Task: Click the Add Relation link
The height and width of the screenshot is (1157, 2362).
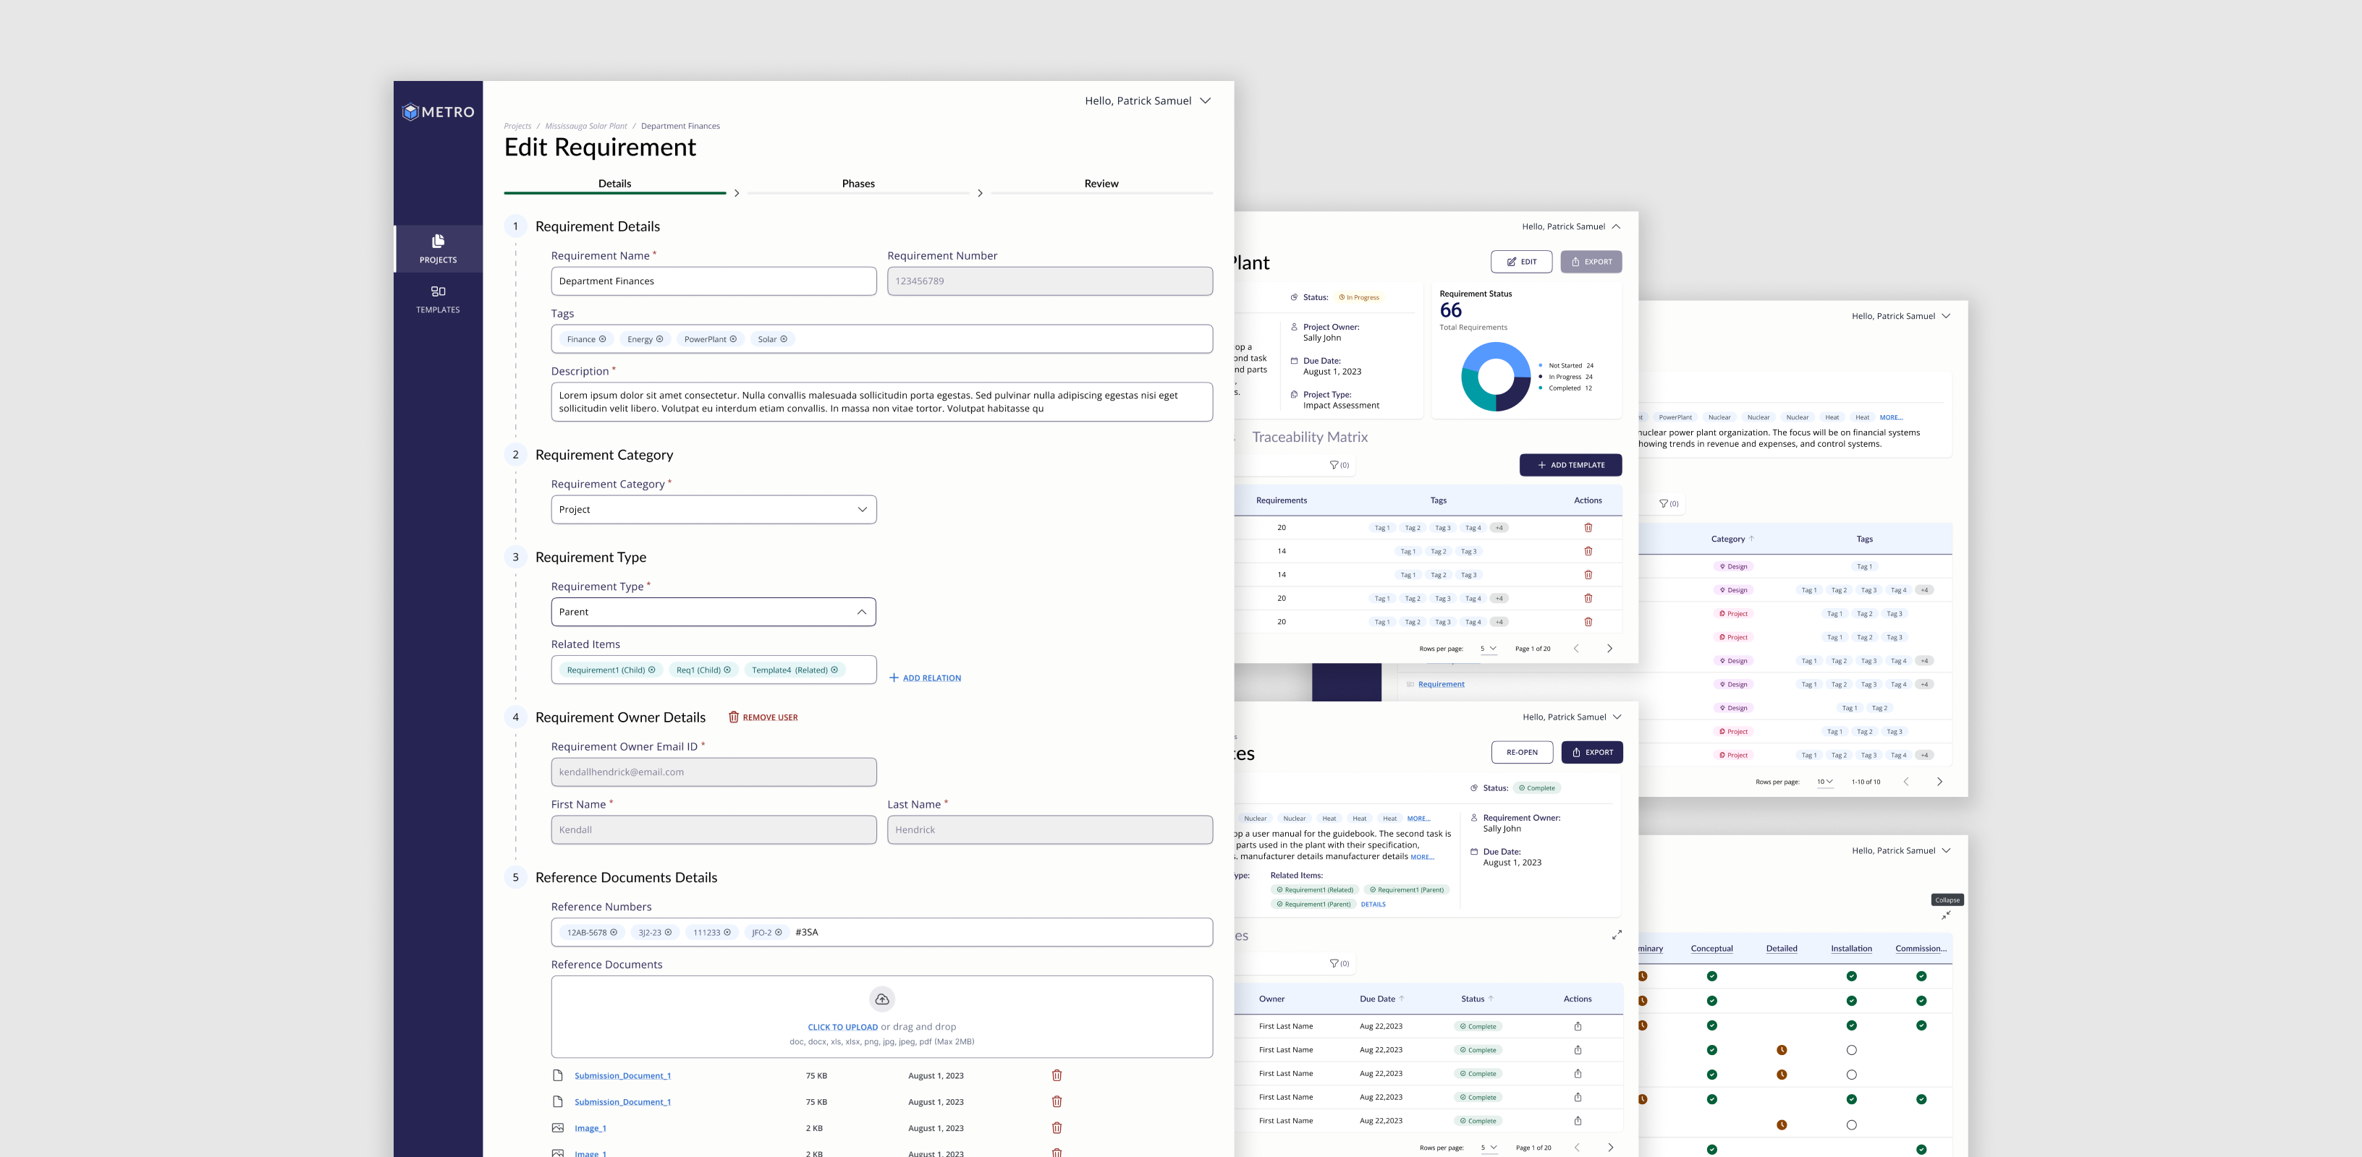Action: click(x=925, y=678)
